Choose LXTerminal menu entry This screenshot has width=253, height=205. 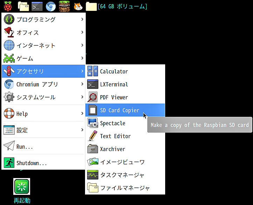[125, 84]
